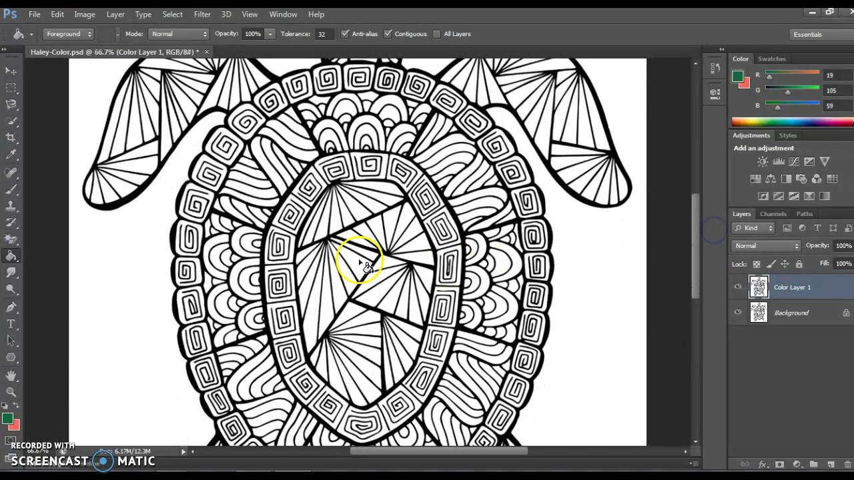Screen dimensions: 854x480
Task: Choose the Hand tool in toolbar
Action: [11, 376]
